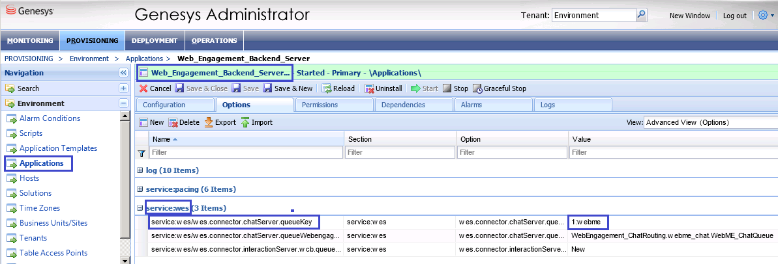Expand the Search section plus icon
Viewport: 778px width, 264px height.
tap(123, 88)
